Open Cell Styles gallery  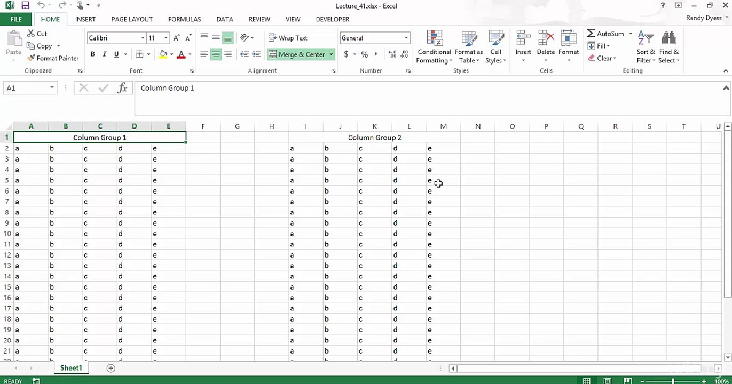coord(496,47)
